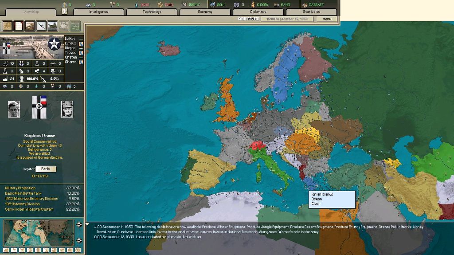Select the View Map tab

pyautogui.click(x=31, y=12)
